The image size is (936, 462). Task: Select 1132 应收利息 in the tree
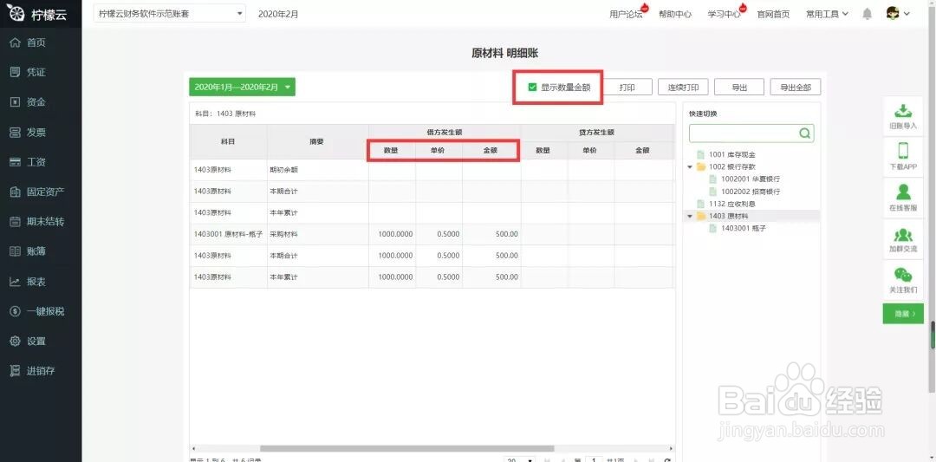click(731, 204)
